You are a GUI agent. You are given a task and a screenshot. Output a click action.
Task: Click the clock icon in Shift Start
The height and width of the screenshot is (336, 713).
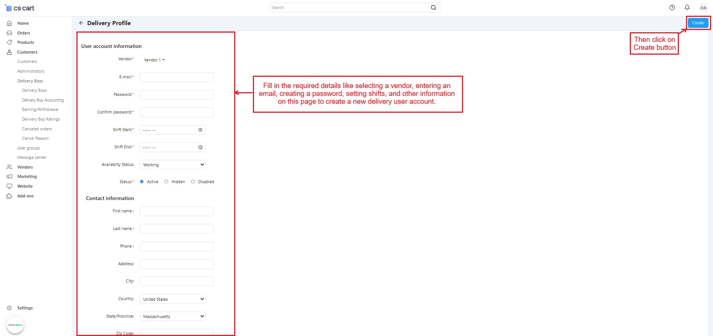click(200, 130)
